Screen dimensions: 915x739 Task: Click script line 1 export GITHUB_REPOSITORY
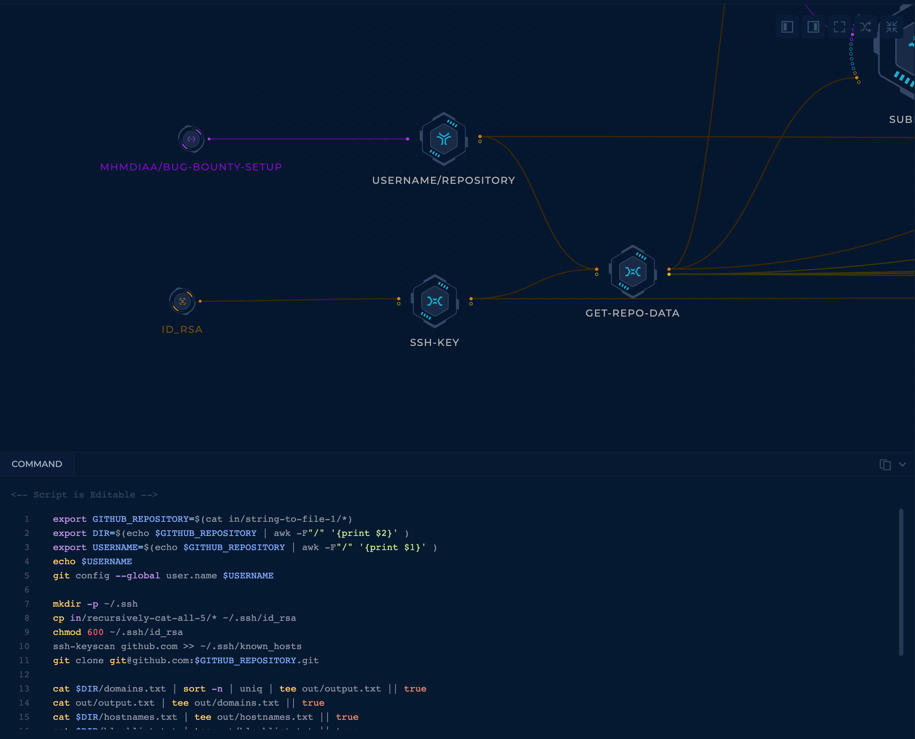click(202, 519)
